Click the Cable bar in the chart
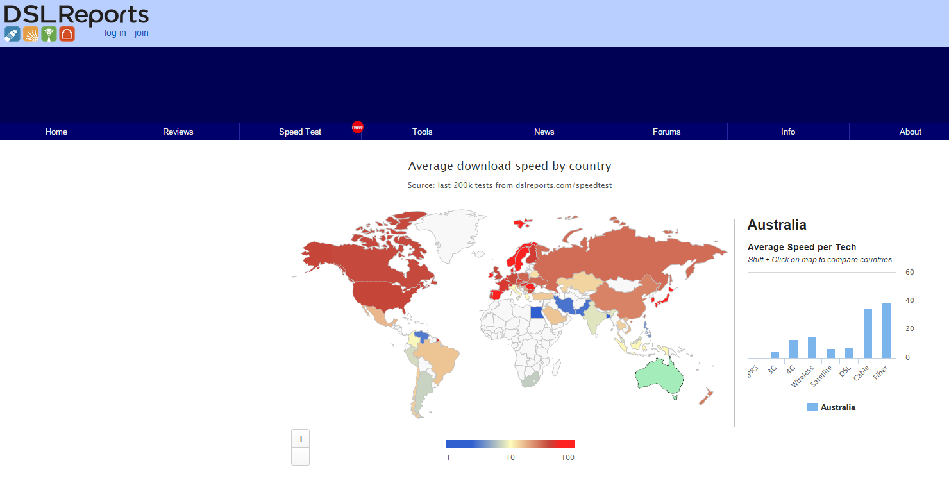949x501 pixels. (x=868, y=334)
